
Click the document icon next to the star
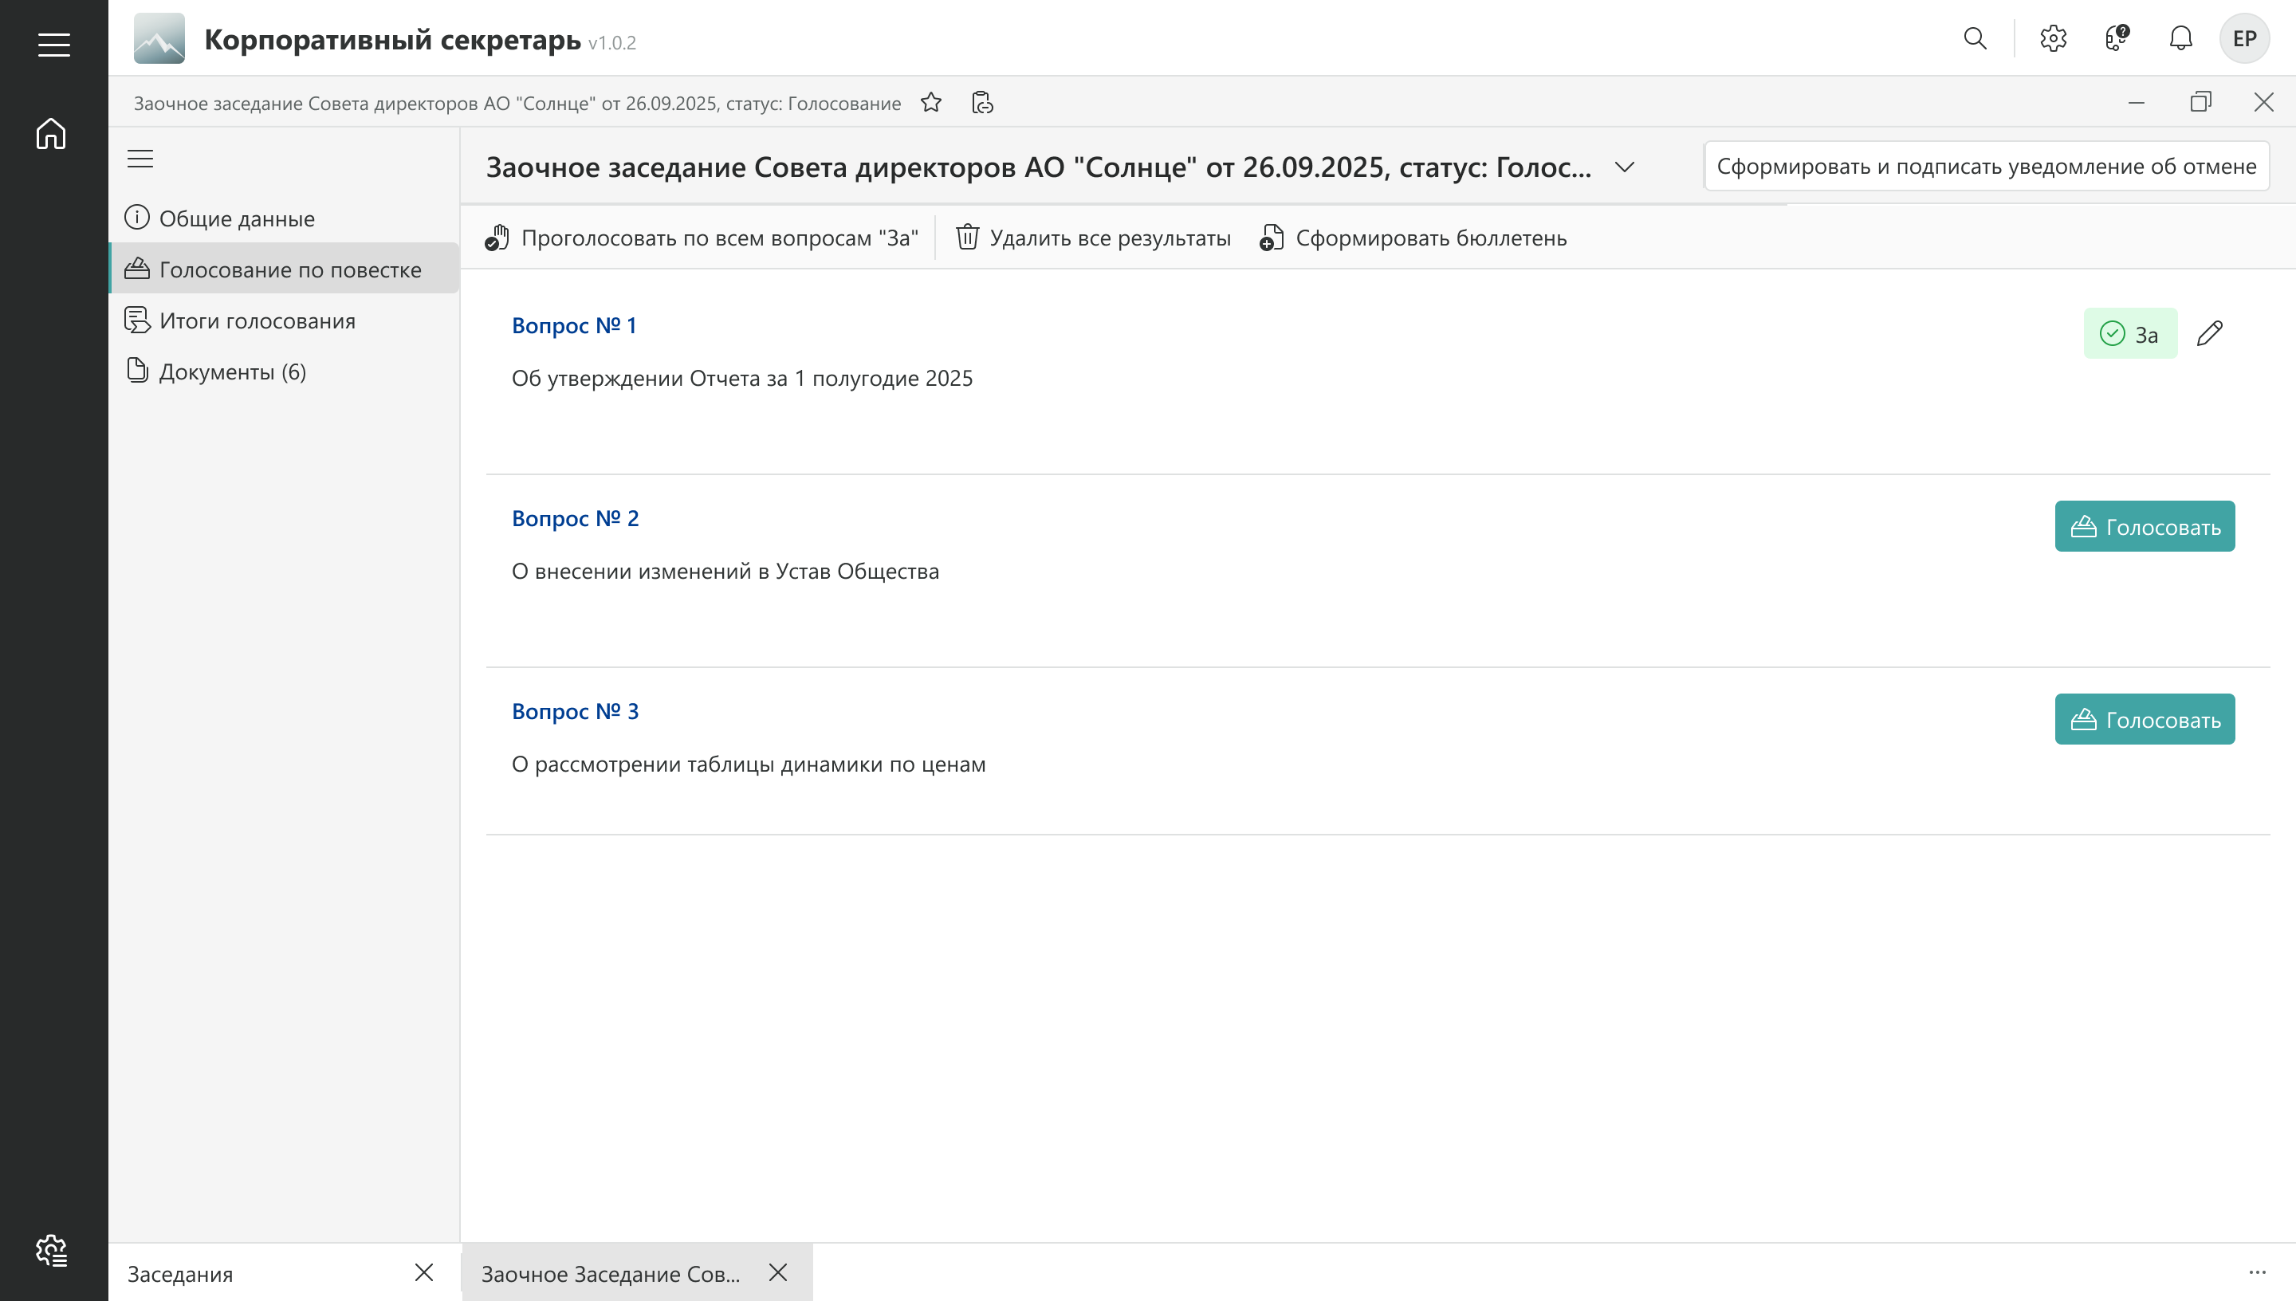point(982,103)
